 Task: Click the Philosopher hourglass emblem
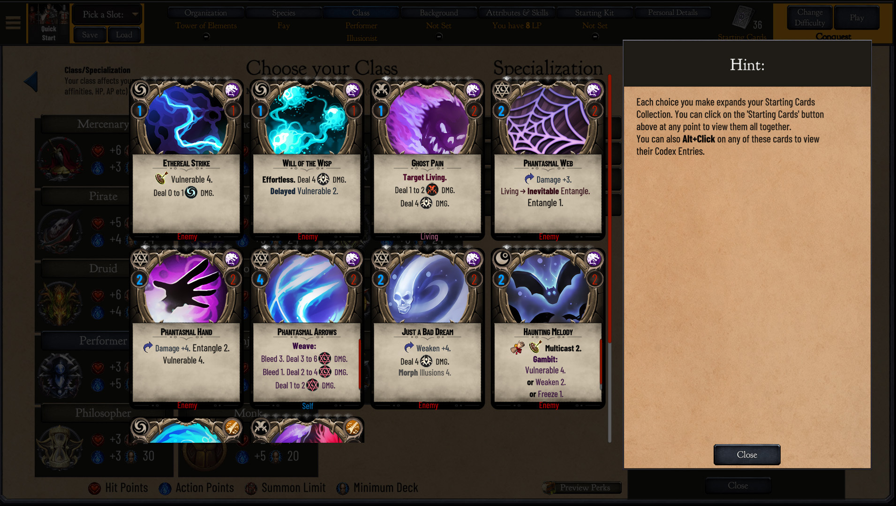point(60,448)
